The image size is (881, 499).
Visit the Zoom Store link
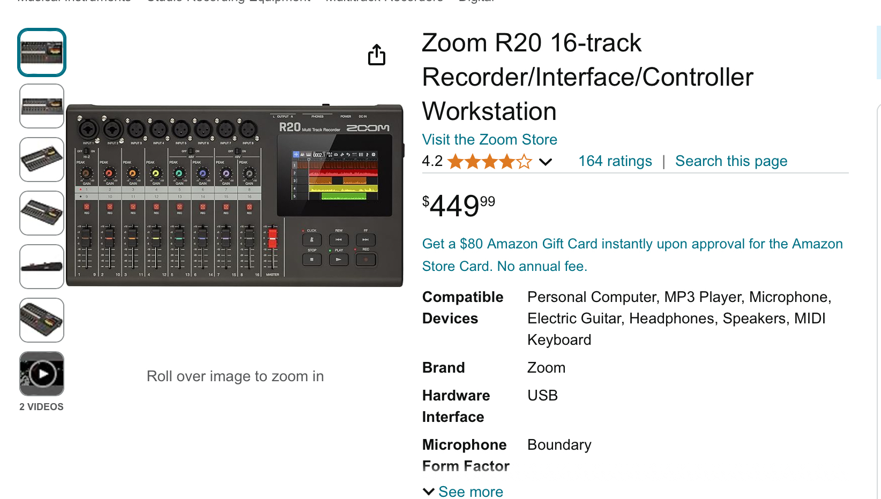(x=490, y=139)
